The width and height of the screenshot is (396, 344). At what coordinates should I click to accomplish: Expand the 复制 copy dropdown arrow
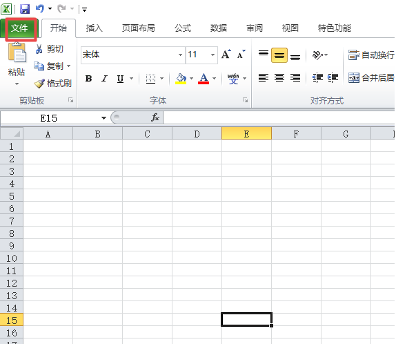tap(69, 66)
